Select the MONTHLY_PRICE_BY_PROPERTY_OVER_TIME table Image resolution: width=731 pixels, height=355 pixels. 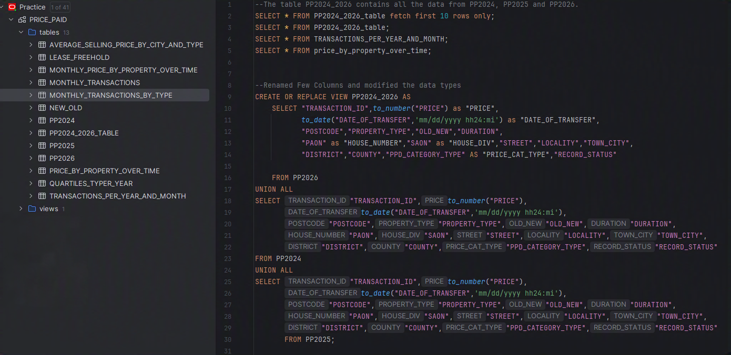click(x=105, y=70)
